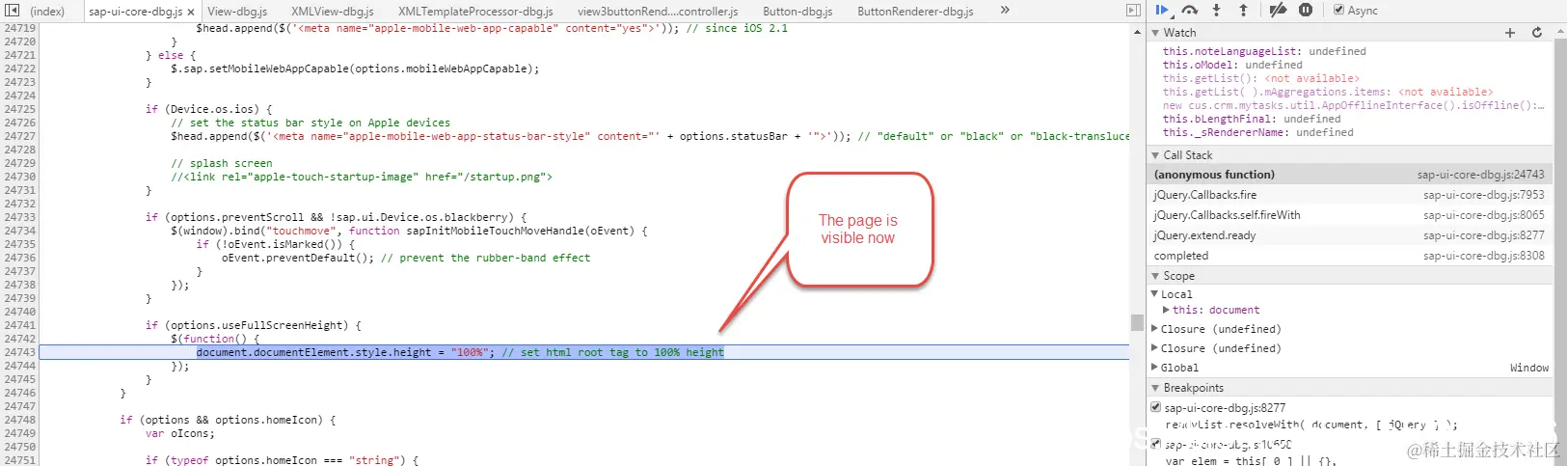Select the jQuery.Callbacks.self.fireWith frame

(1350, 215)
